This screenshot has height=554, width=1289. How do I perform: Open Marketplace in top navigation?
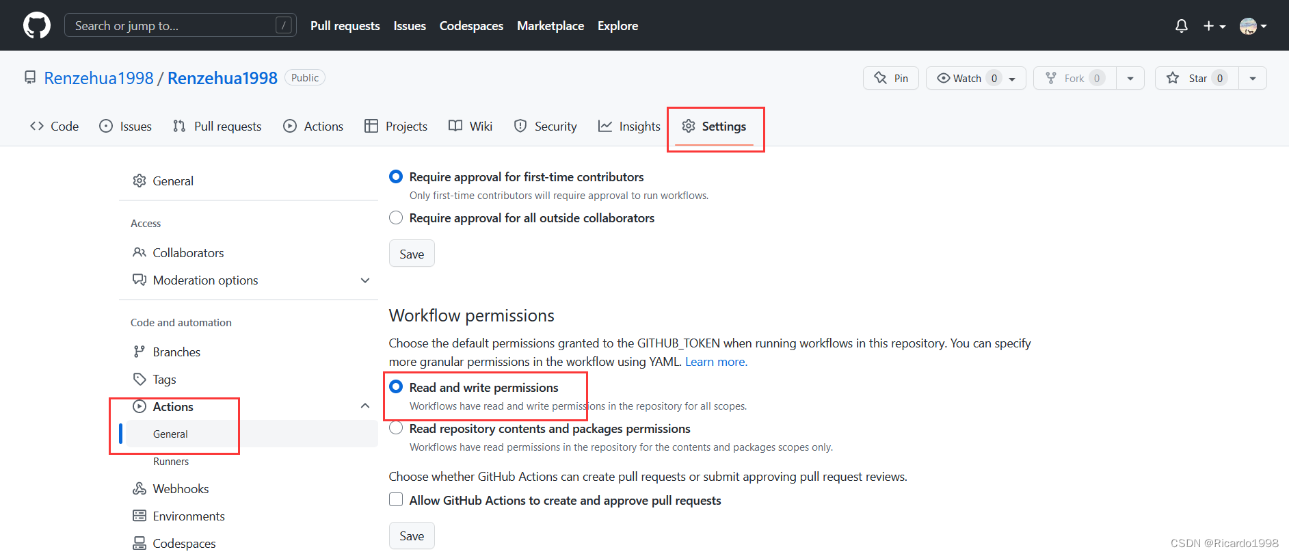click(550, 25)
